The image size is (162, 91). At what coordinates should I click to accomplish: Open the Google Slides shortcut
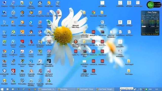[x=49, y=4]
